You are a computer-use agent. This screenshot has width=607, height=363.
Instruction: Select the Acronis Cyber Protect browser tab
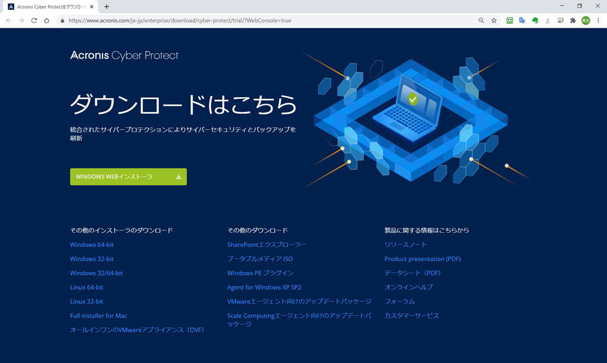click(x=50, y=7)
